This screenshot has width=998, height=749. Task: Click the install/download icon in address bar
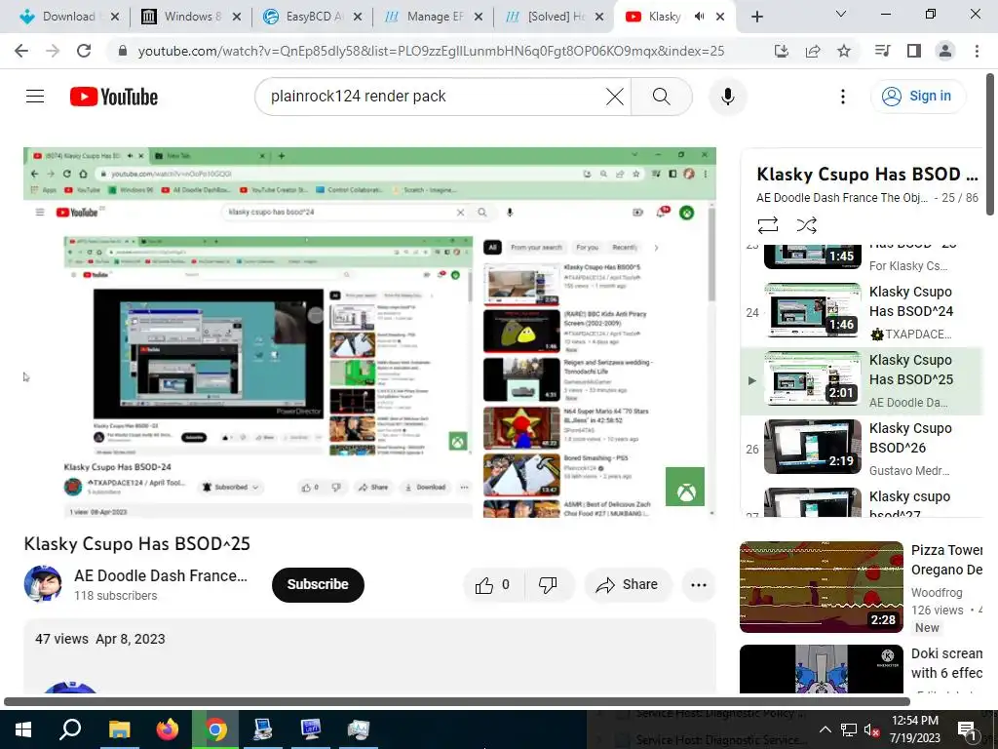point(782,51)
